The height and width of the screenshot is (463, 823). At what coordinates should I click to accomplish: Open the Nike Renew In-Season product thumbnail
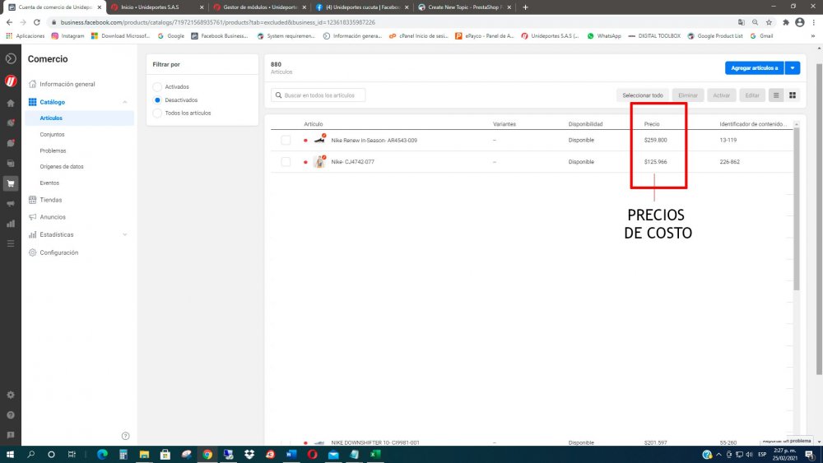click(319, 140)
